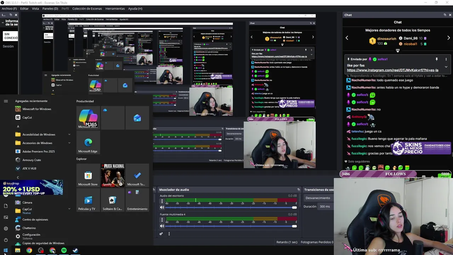Open Adobe Premiere Pro 2025
This screenshot has height=255, width=453.
pyautogui.click(x=39, y=152)
